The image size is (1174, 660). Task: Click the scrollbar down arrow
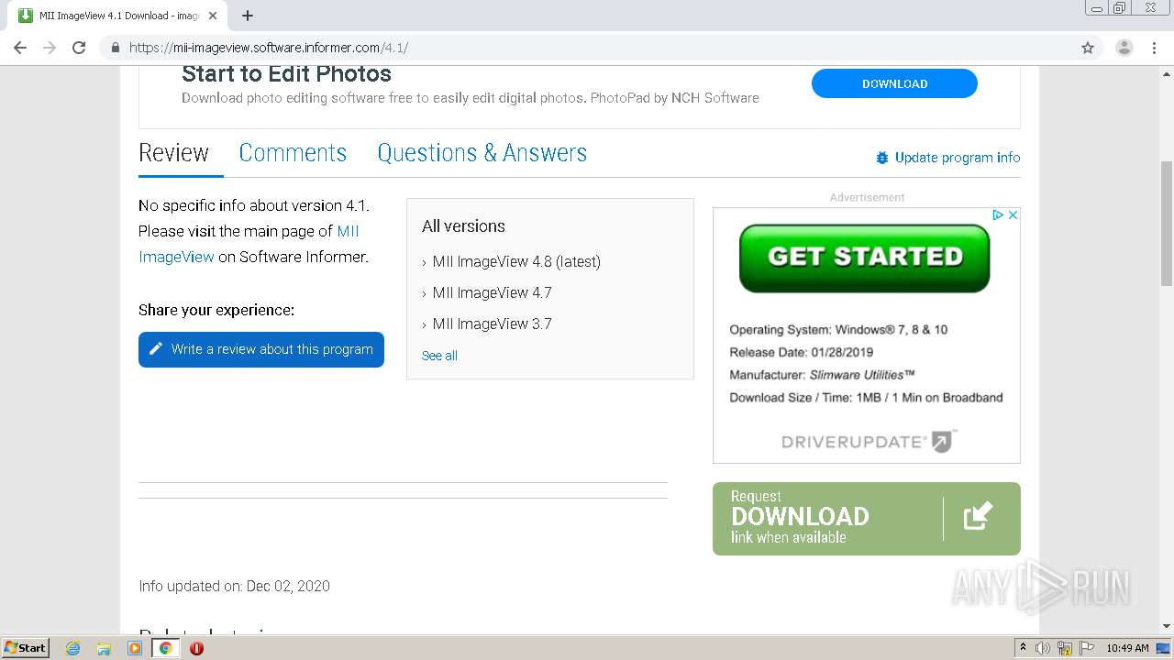(1167, 626)
